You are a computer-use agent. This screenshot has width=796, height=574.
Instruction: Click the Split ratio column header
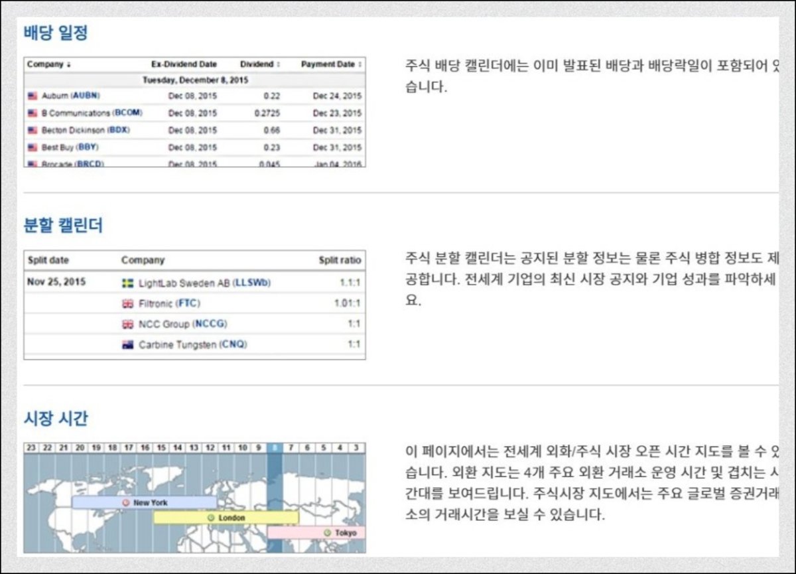click(x=340, y=261)
